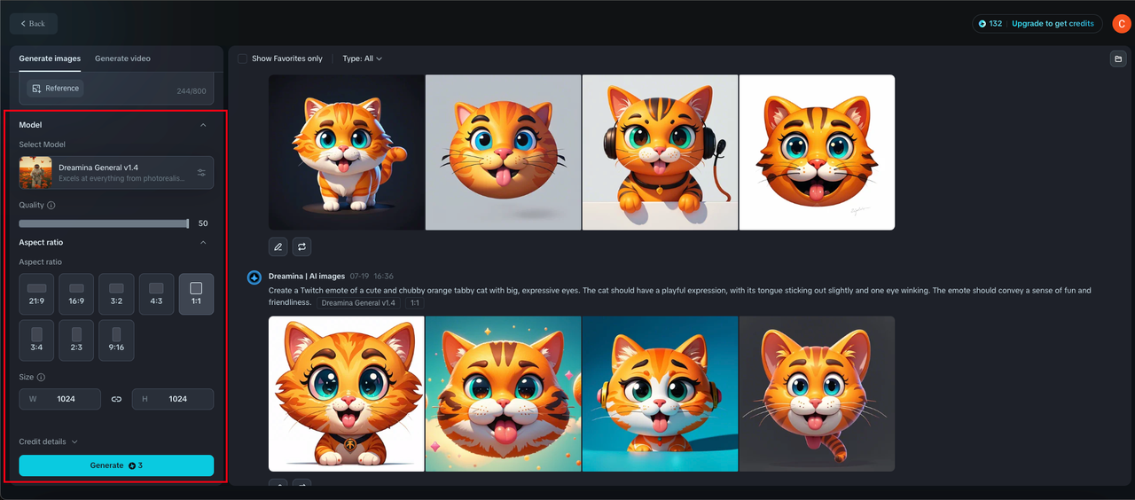The height and width of the screenshot is (500, 1135).
Task: Open second-row cat on dark gray thumbnail
Action: coord(817,394)
